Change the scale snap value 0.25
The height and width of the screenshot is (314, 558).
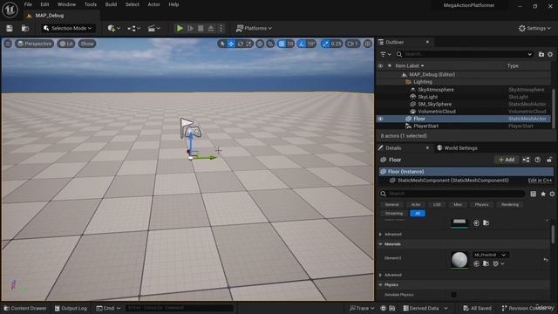click(x=336, y=44)
